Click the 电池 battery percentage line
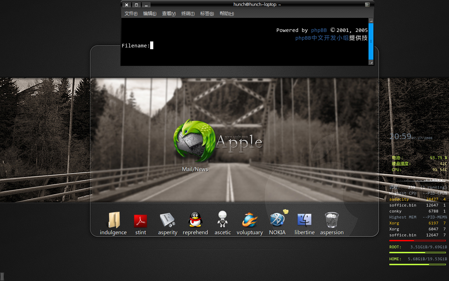Viewport: 449px width, 281px height. 419,158
